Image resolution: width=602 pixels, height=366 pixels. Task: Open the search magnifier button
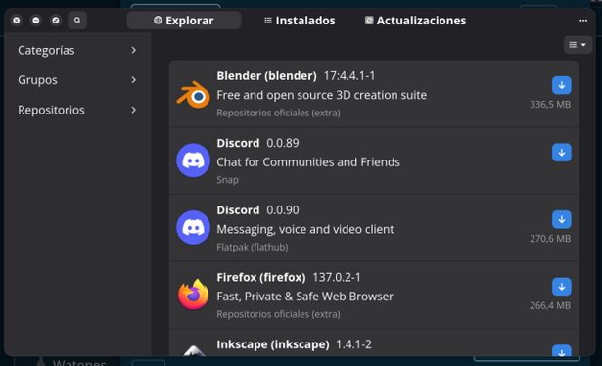tap(77, 21)
